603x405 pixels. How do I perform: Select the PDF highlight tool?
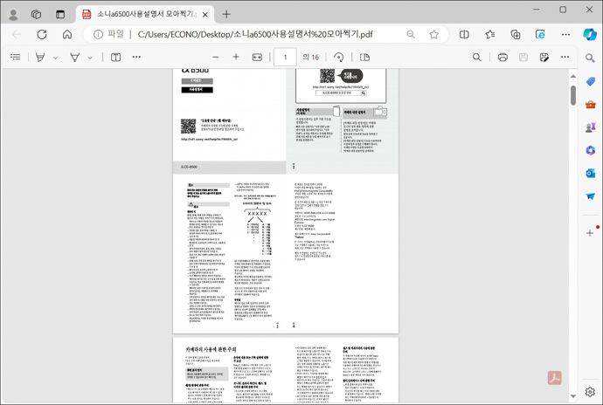[x=40, y=58]
